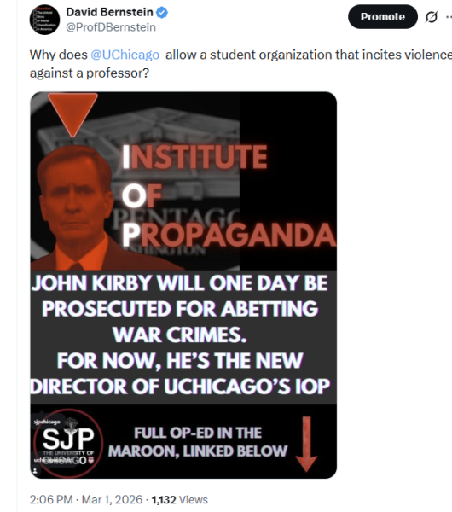Click the @ProfDBernstein handle
This screenshot has width=452, height=512.
point(111,27)
